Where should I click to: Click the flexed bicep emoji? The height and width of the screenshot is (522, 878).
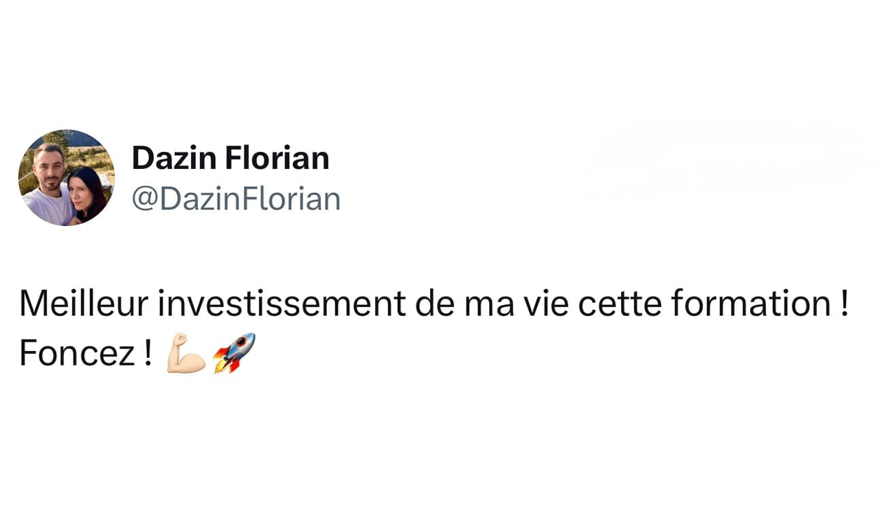click(185, 353)
